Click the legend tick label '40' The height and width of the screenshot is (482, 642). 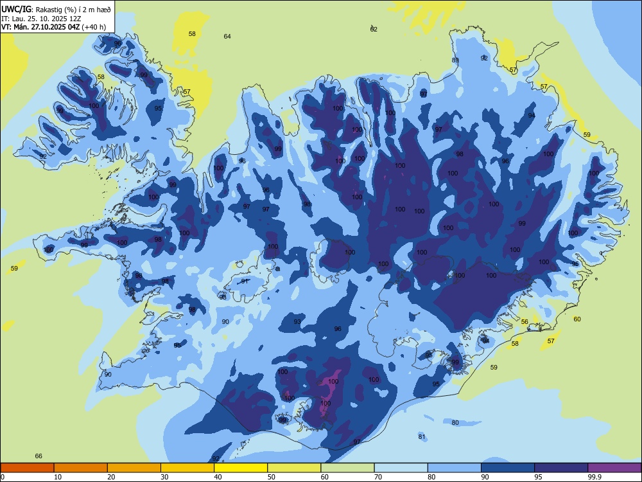click(218, 477)
